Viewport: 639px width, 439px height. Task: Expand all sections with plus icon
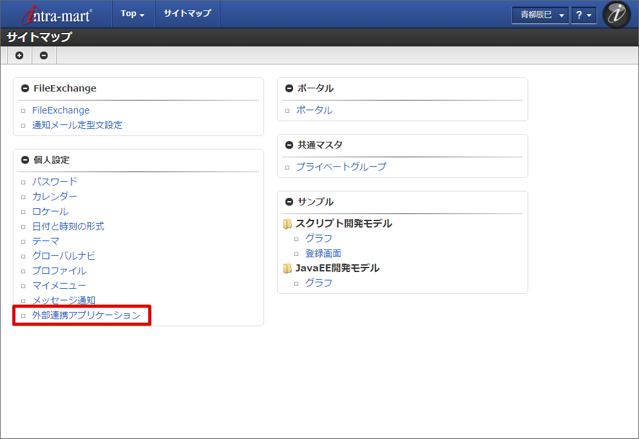[19, 55]
